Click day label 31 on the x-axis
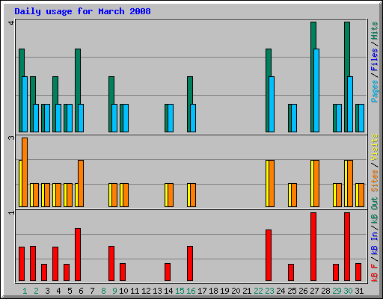 pyautogui.click(x=359, y=291)
